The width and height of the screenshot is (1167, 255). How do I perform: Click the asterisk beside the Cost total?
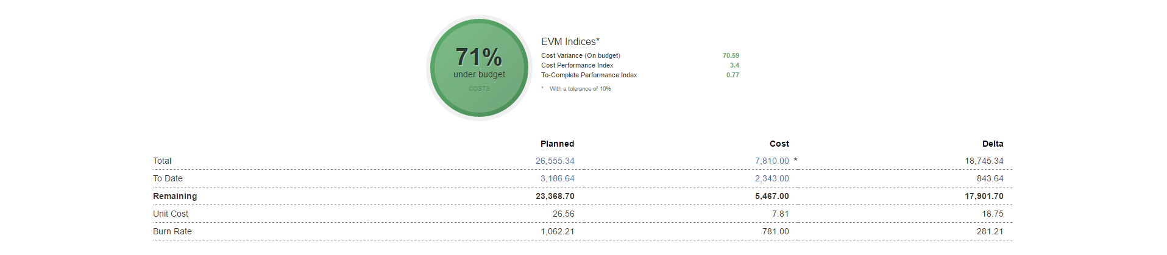click(795, 161)
